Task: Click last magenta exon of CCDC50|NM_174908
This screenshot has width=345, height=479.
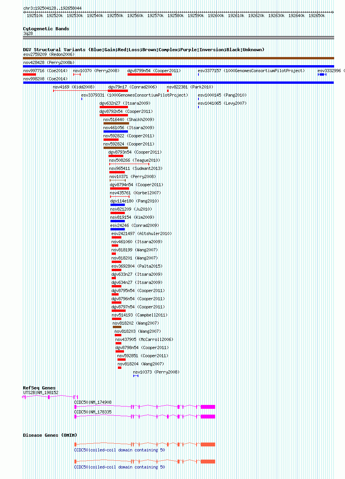Action: pyautogui.click(x=208, y=406)
